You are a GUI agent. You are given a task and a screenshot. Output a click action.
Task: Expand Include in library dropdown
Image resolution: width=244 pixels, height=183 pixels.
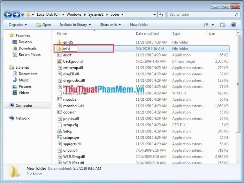(x=76, y=25)
